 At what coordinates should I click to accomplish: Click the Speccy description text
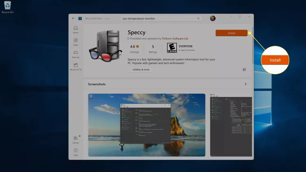click(x=171, y=61)
